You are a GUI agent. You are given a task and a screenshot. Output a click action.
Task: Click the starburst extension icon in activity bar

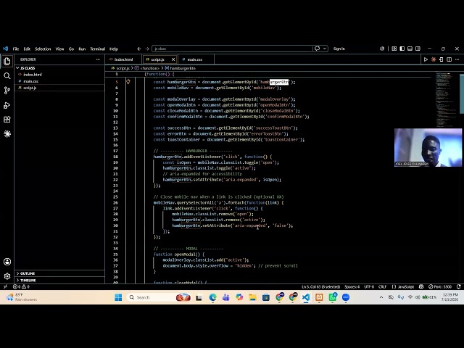point(7,133)
